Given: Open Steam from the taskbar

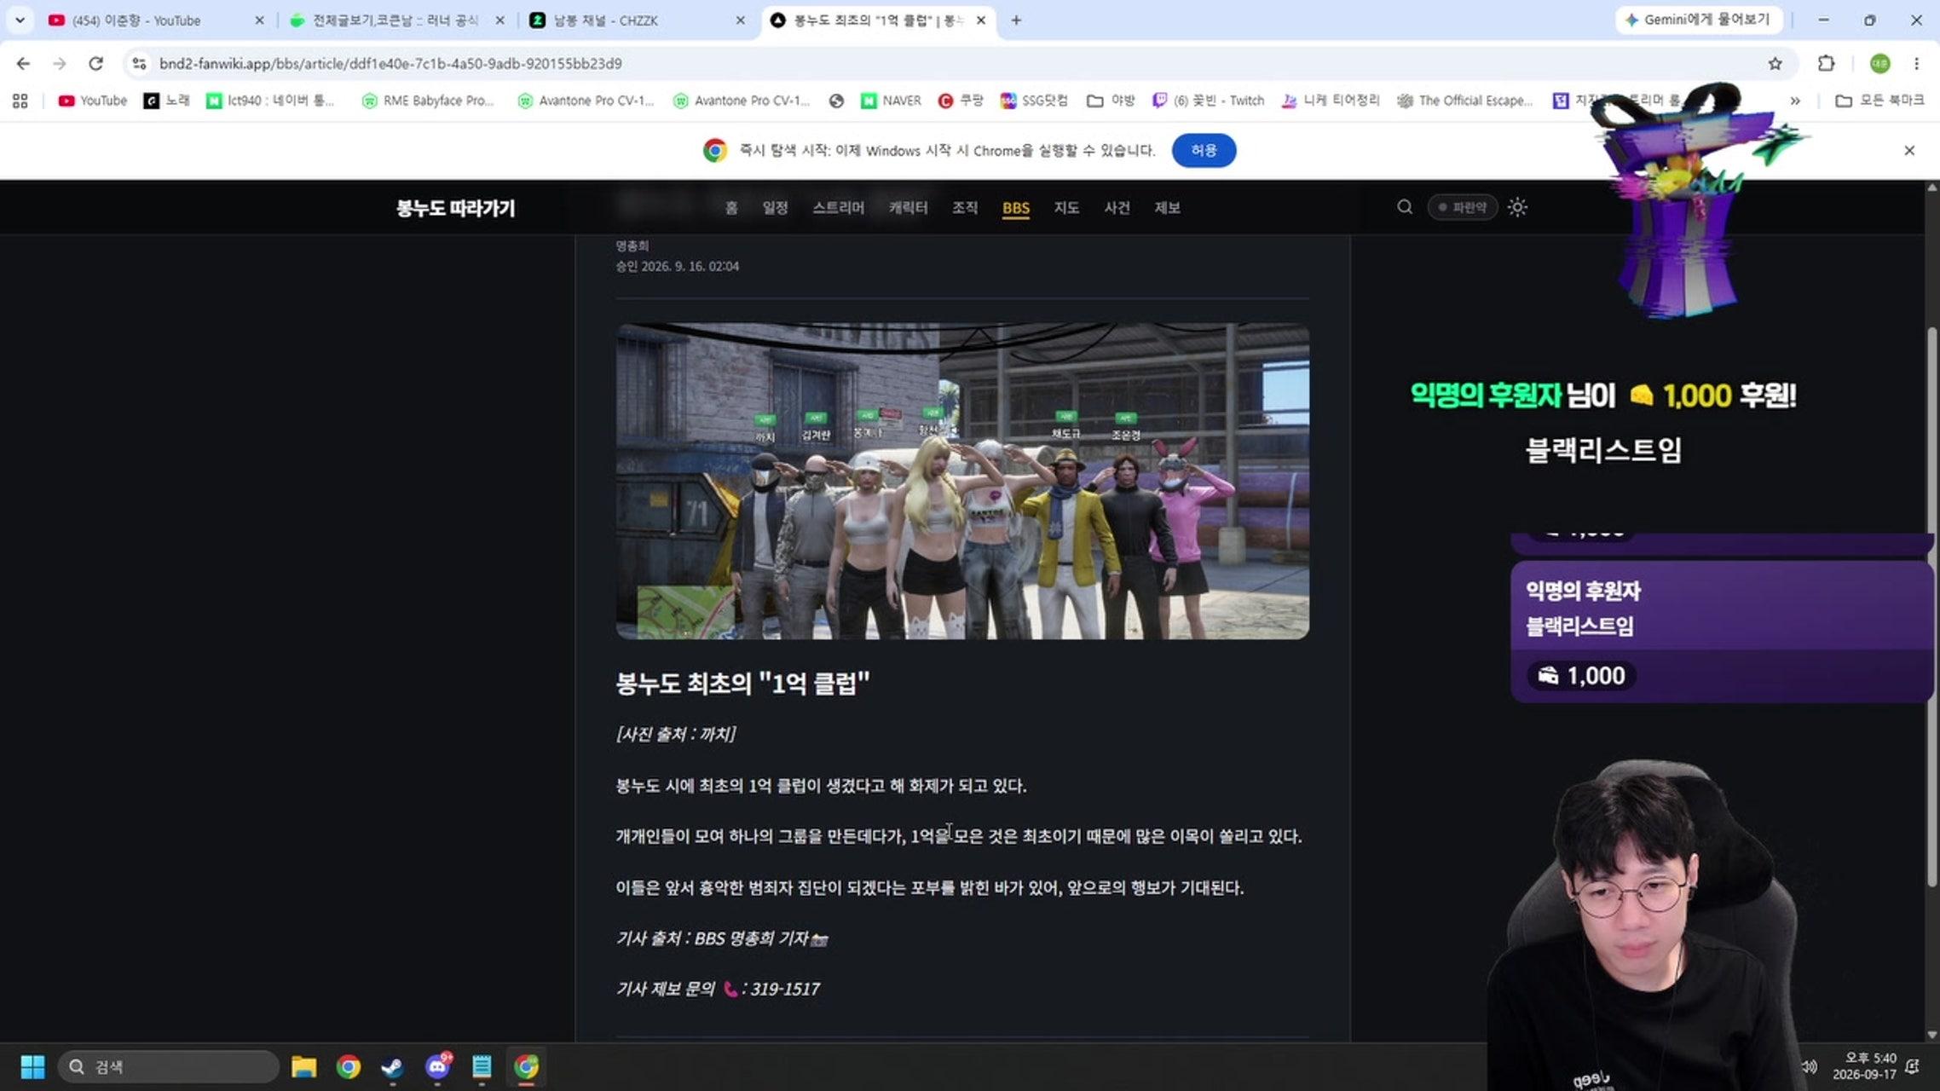Looking at the screenshot, I should (392, 1066).
